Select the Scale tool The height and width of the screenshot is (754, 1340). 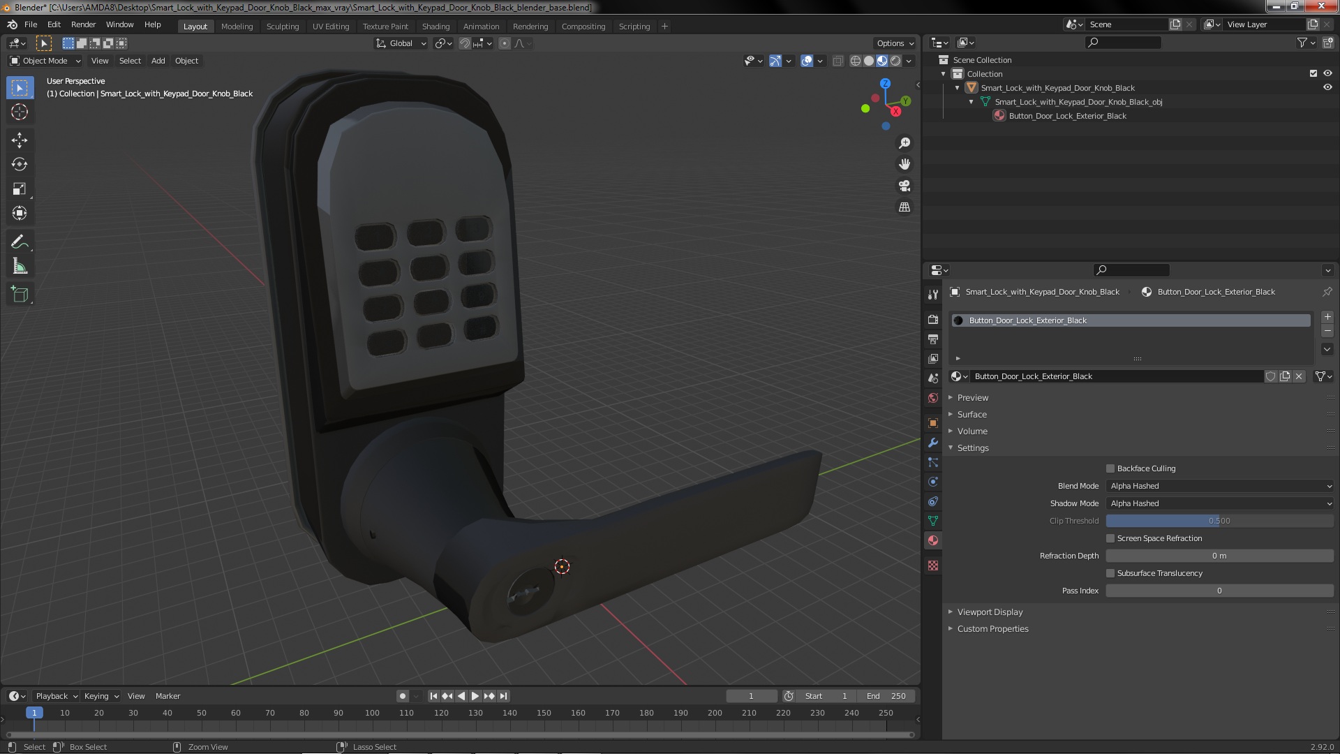click(20, 189)
